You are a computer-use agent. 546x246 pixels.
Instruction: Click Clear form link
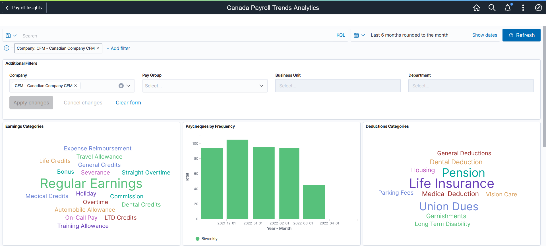pos(128,102)
